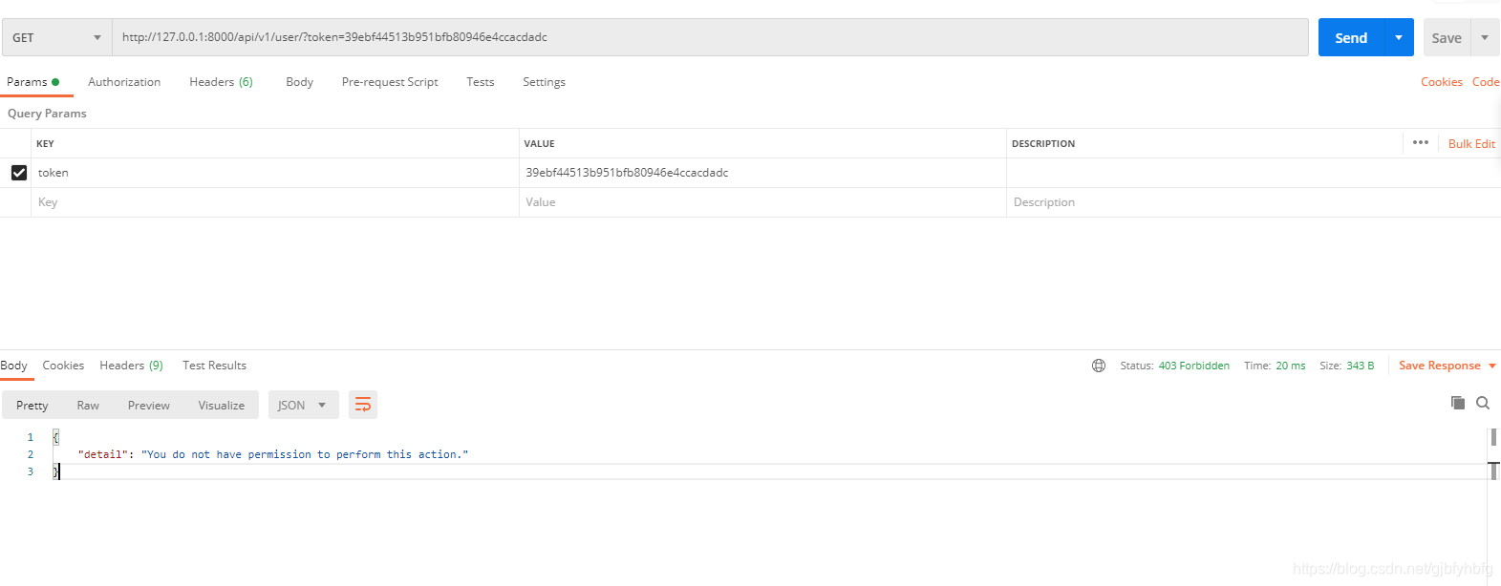Toggle the wrap lines icon

point(363,405)
